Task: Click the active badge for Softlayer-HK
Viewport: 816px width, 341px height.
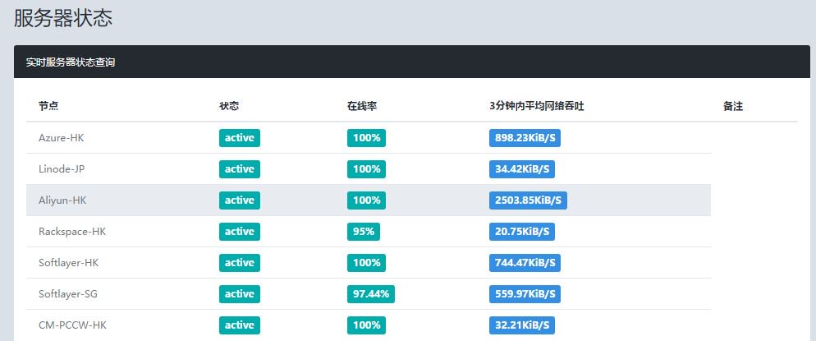Action: (x=240, y=263)
